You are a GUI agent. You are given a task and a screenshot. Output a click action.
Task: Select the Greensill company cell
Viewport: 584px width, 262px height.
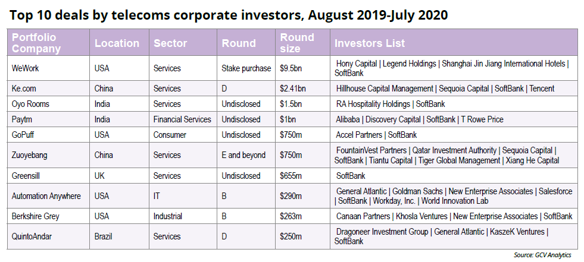click(27, 176)
